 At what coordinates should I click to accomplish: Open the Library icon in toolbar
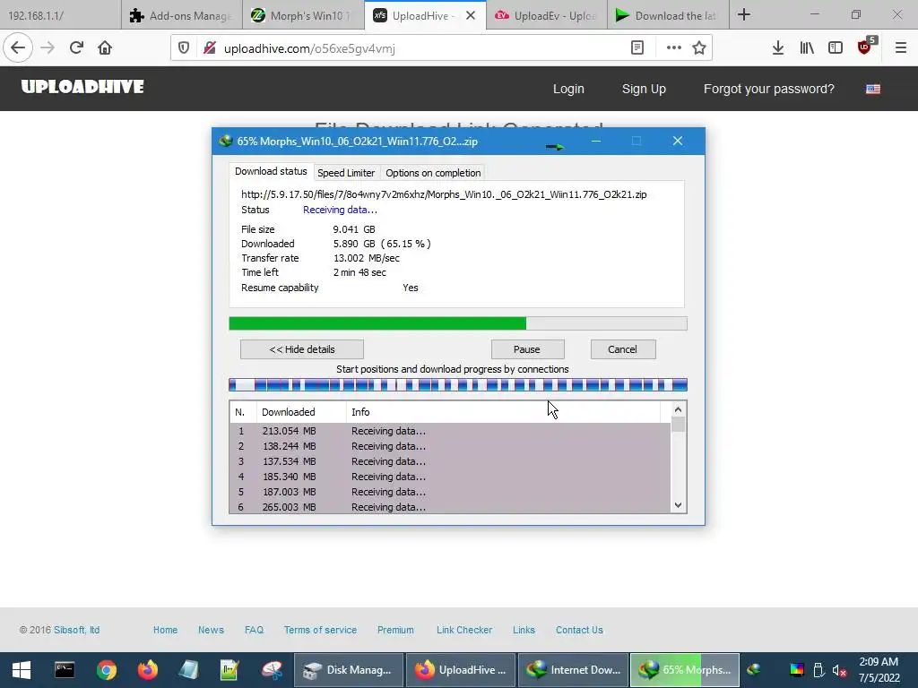point(807,48)
